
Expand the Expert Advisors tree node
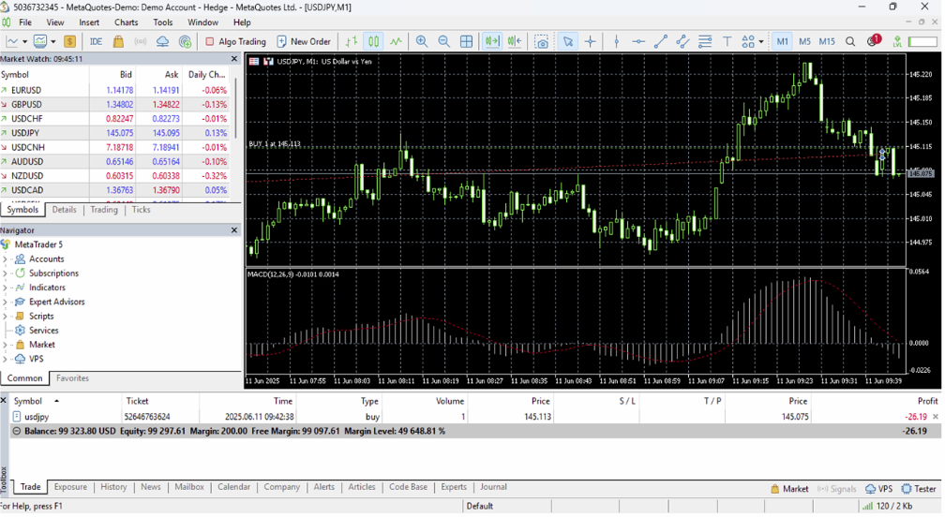6,303
